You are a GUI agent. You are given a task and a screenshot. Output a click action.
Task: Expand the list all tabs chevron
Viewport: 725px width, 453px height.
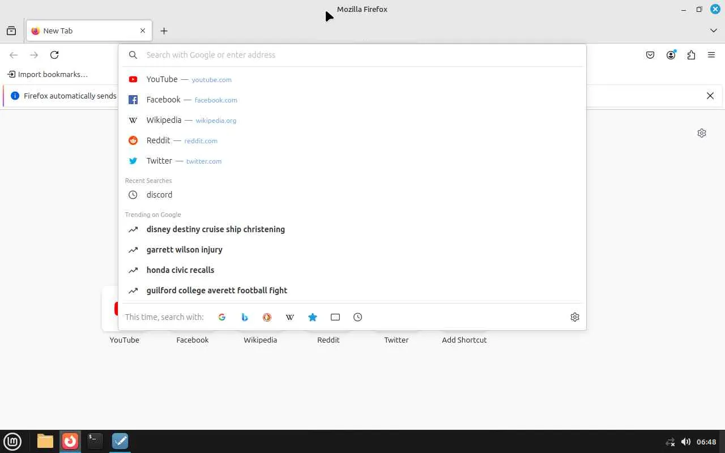(x=714, y=31)
